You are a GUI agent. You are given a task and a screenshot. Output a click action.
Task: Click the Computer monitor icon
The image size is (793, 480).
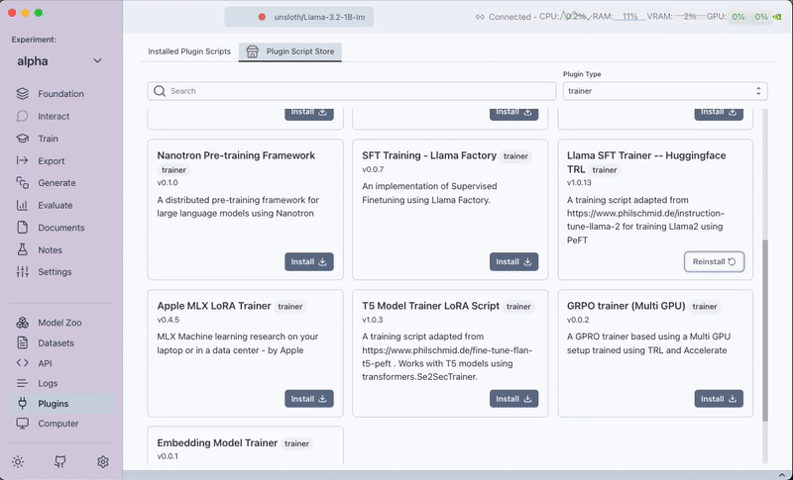(22, 424)
